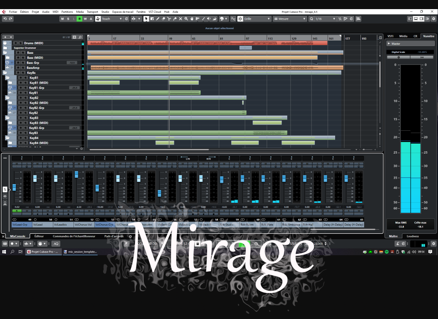Select the Mute X tool

[181, 19]
